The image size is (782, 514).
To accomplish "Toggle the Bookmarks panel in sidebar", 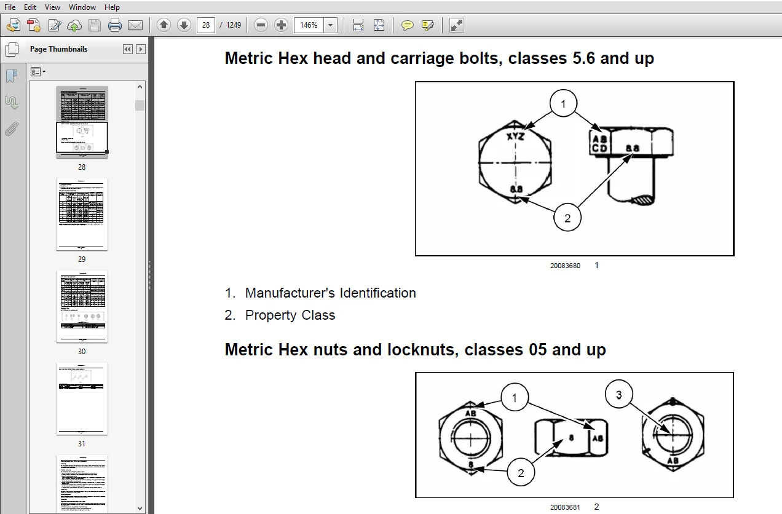I will tap(11, 76).
